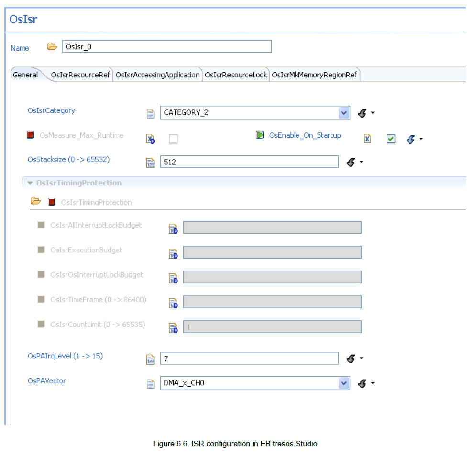Viewport: 475px width, 456px height.
Task: Click the OsIsrCategory action wrench icon
Action: click(x=362, y=113)
